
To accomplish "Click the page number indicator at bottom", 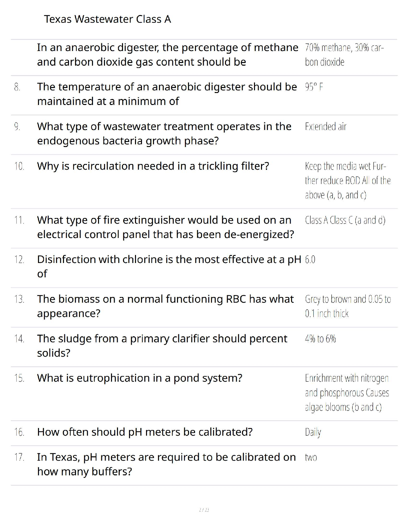I will point(204,510).
